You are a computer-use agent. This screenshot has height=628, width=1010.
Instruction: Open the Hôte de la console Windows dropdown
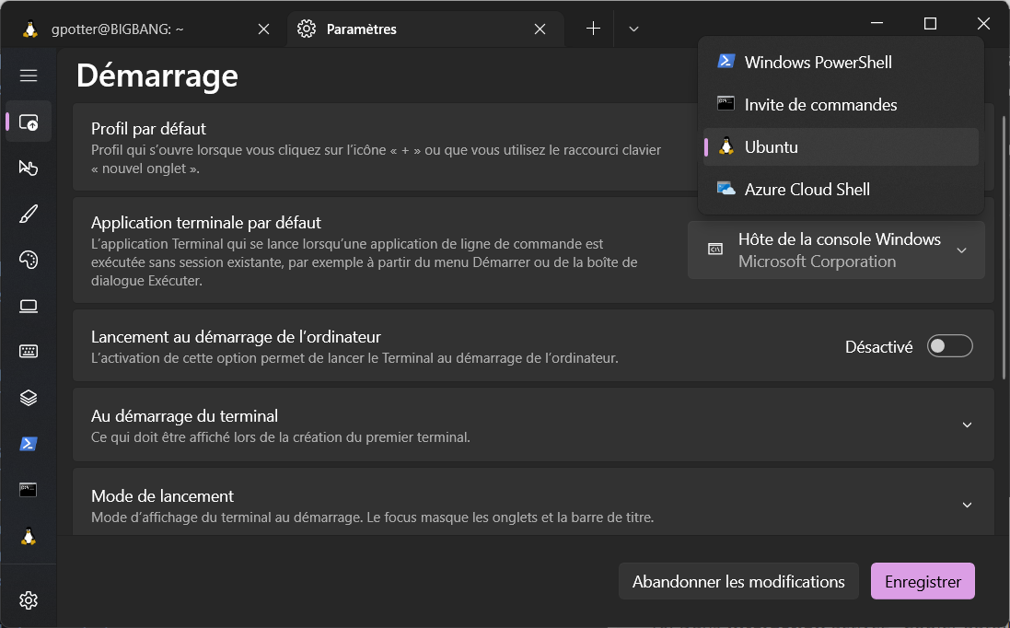click(x=836, y=250)
